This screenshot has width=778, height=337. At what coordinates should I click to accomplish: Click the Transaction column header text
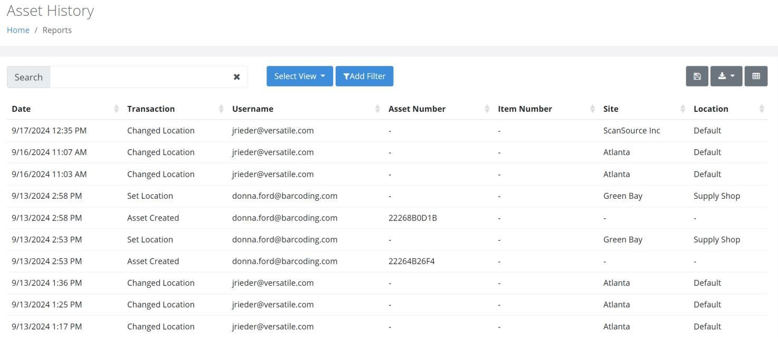click(x=151, y=109)
